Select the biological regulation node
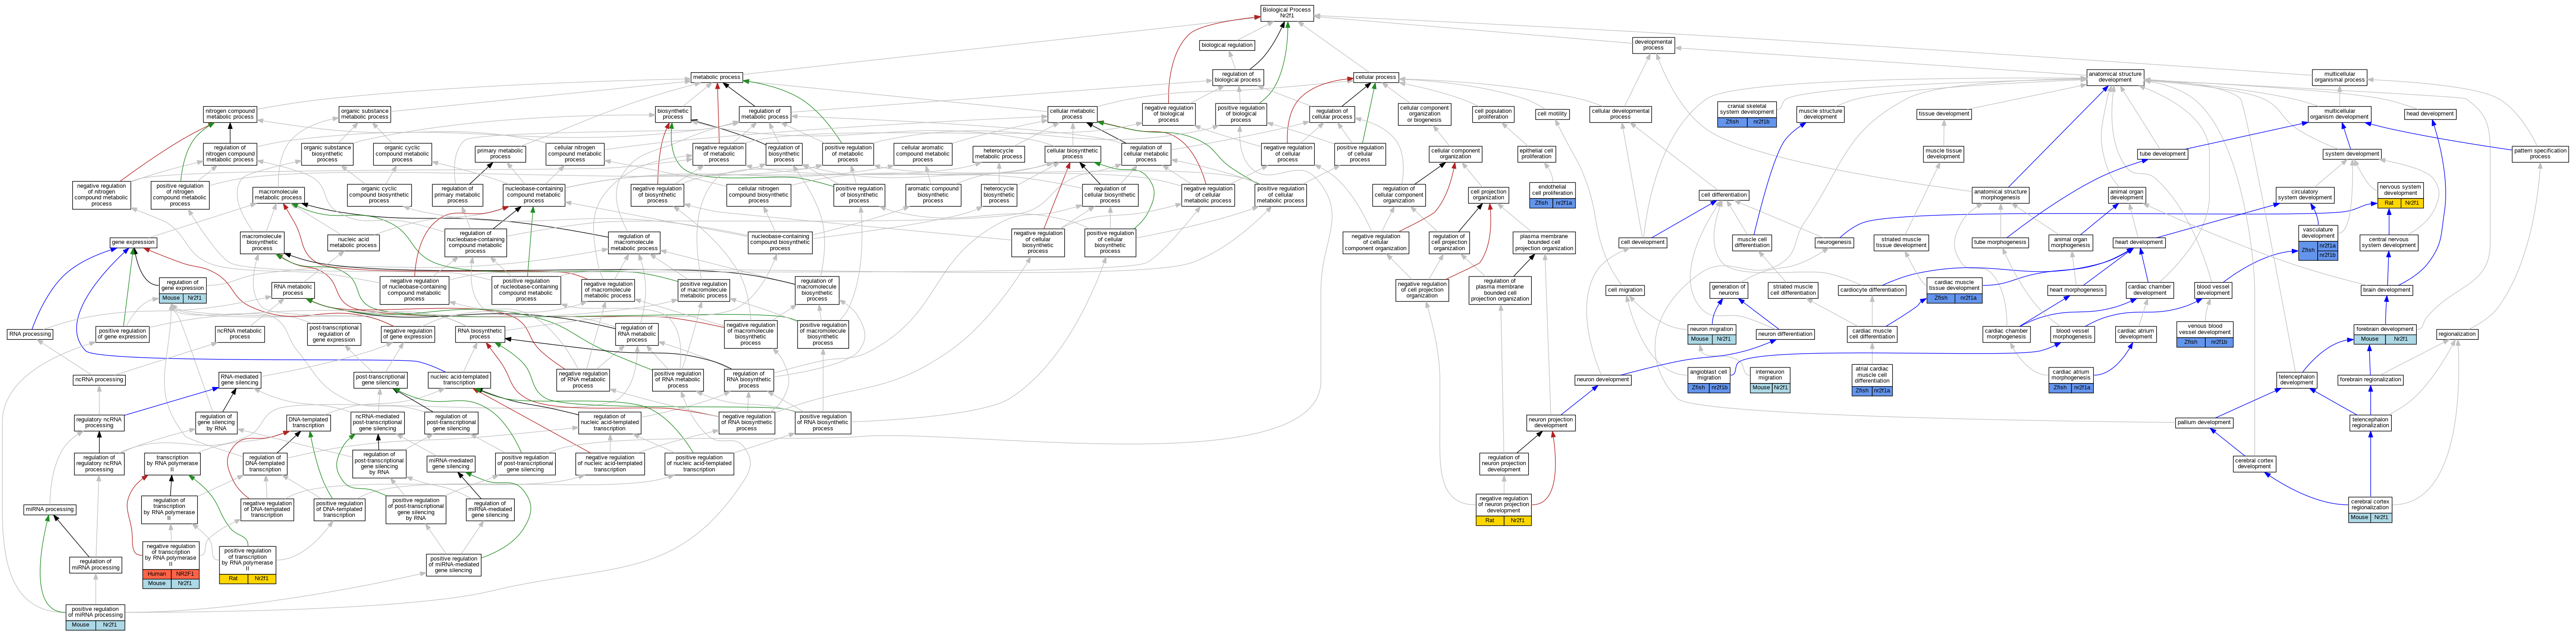2576x635 pixels. 1227,45
